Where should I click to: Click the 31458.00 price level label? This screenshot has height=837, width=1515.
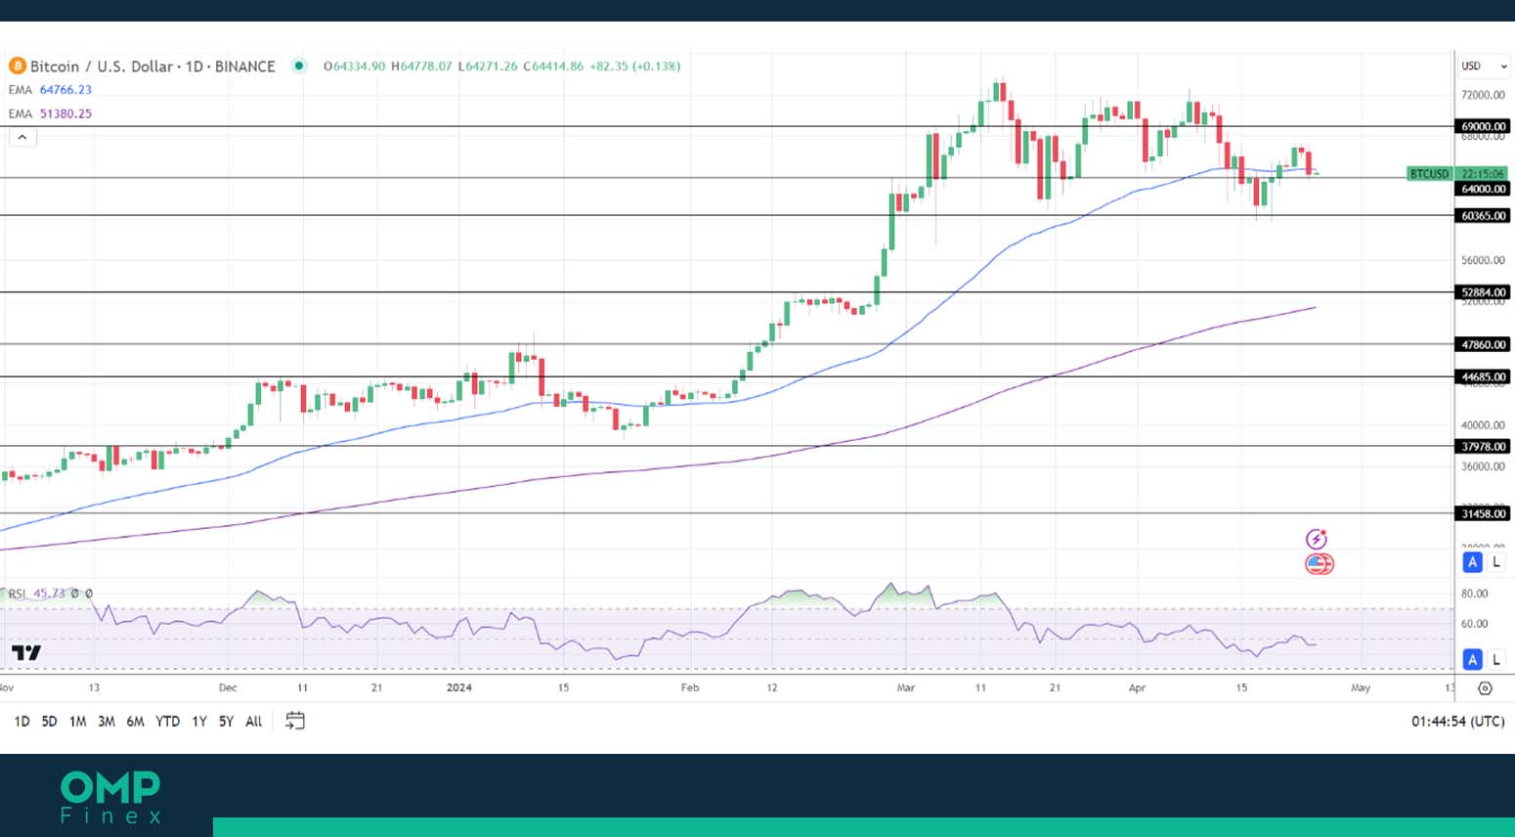(1483, 513)
